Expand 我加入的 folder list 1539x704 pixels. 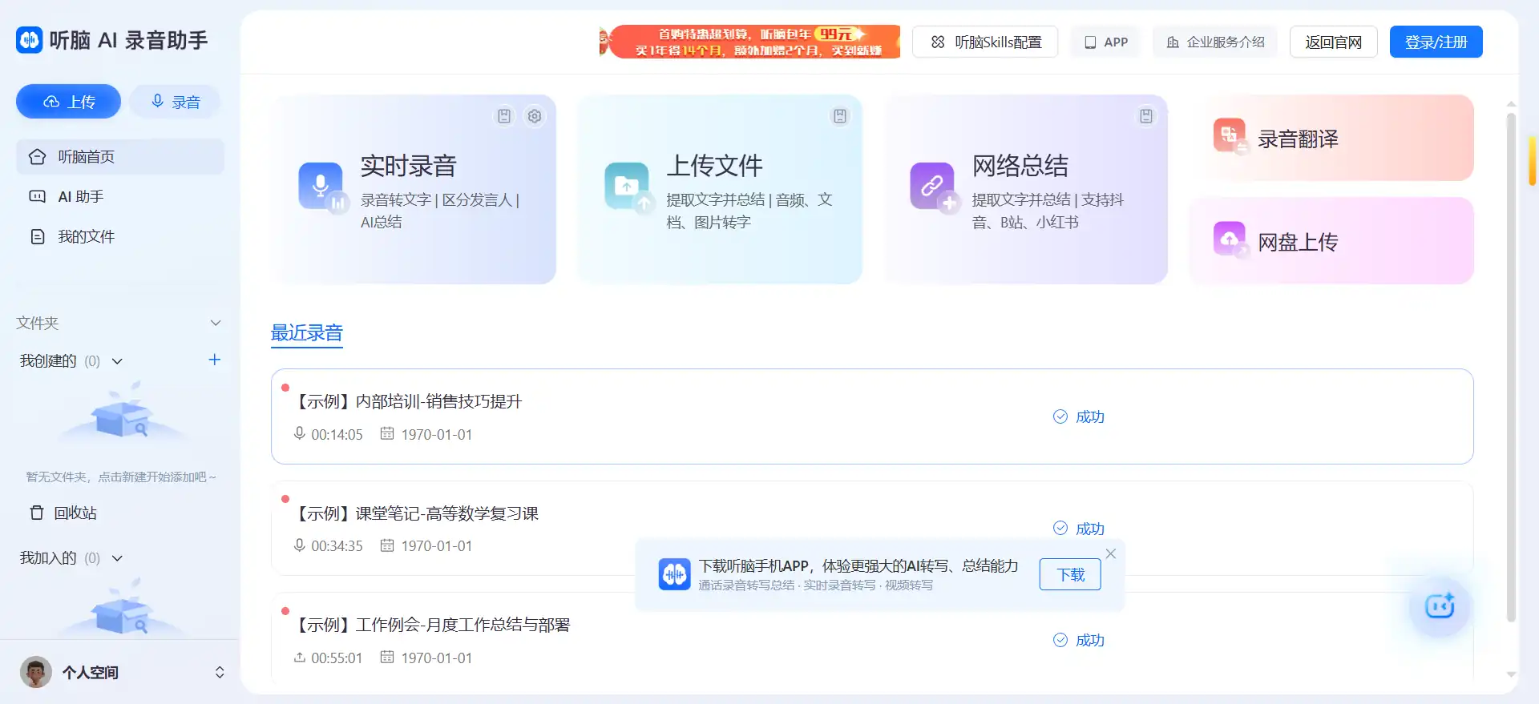(117, 558)
